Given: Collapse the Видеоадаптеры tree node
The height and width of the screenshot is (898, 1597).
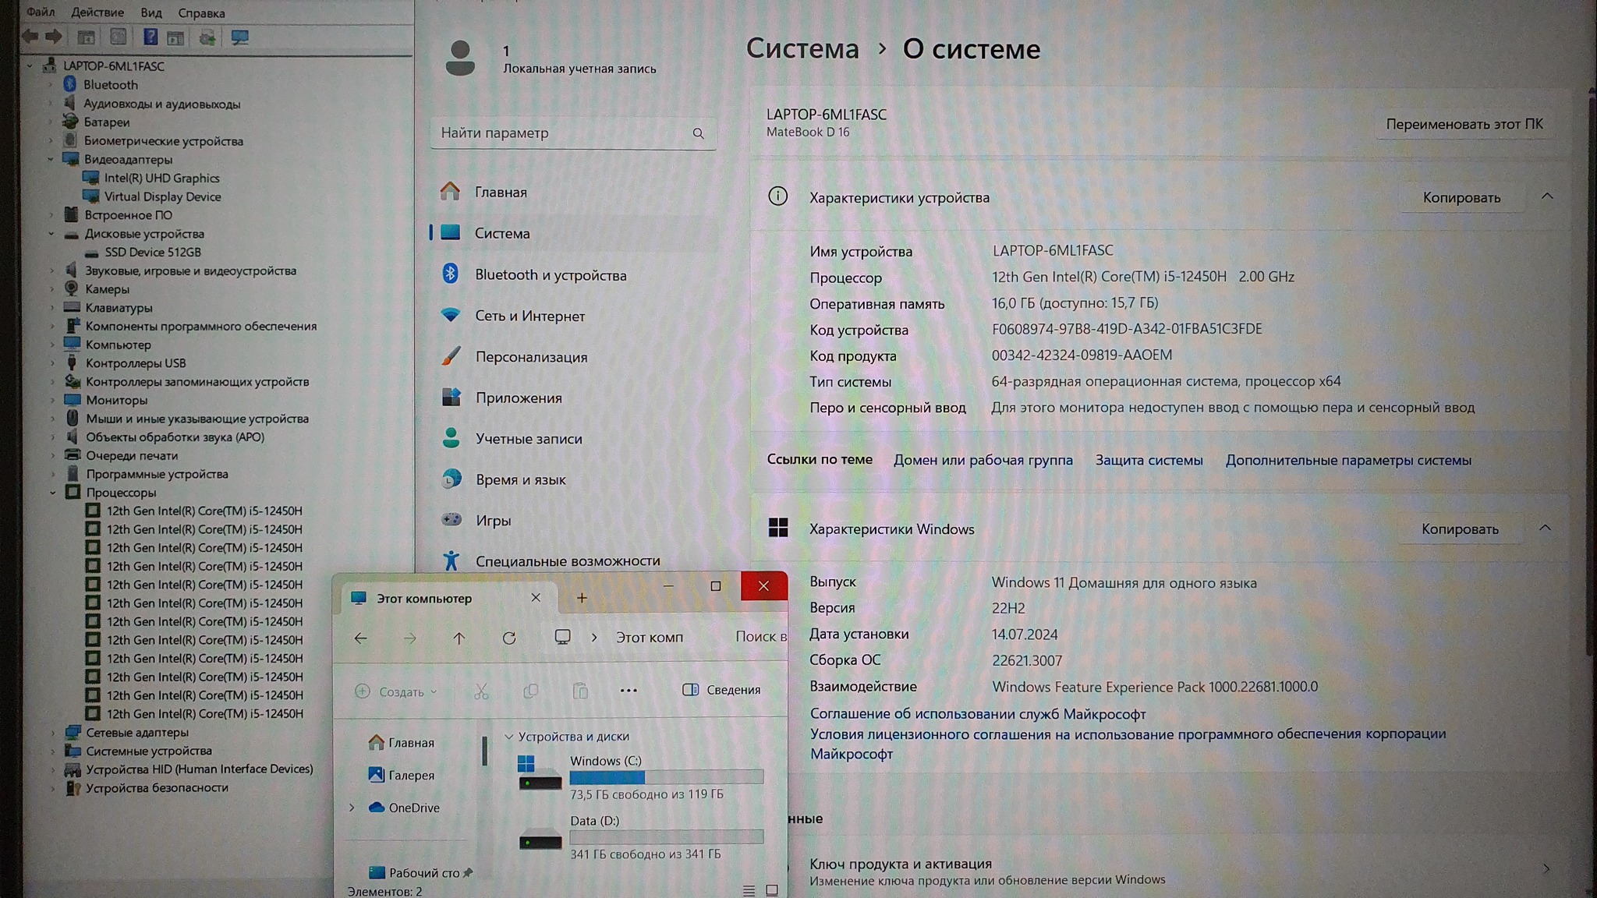Looking at the screenshot, I should [x=51, y=159].
